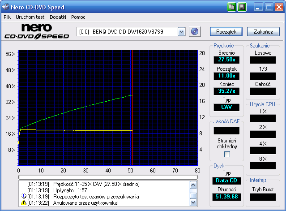286x211 pixels.
Task: Click the red position marker line in graph
Action: 132,108
